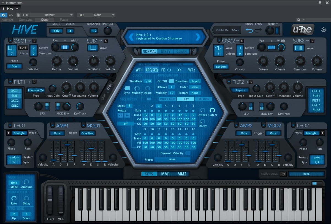The image size is (331, 224).
Task: Toggle the keyboard panel switch
Action: coord(317,183)
